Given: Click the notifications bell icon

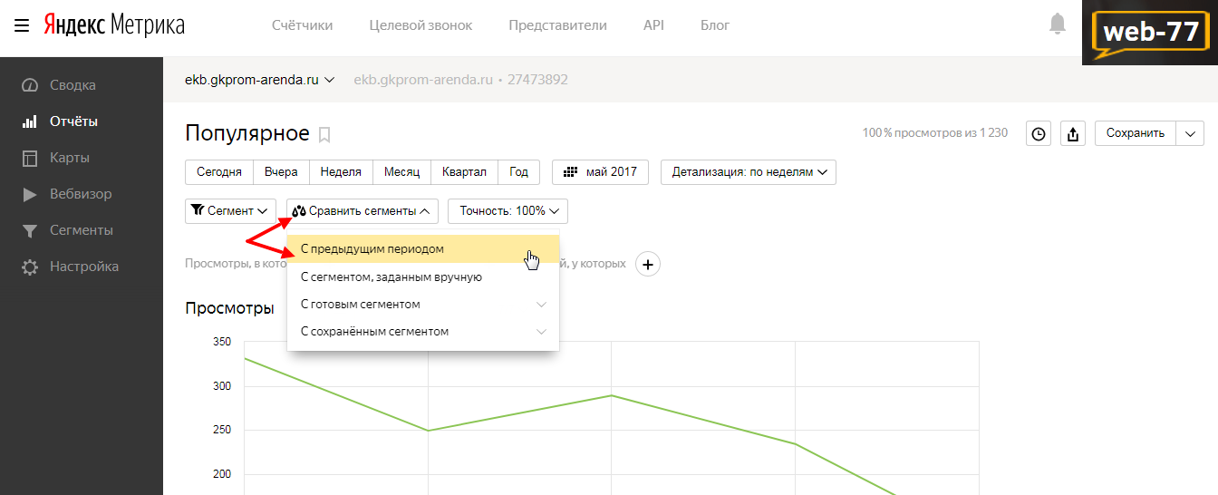Looking at the screenshot, I should pyautogui.click(x=1057, y=24).
